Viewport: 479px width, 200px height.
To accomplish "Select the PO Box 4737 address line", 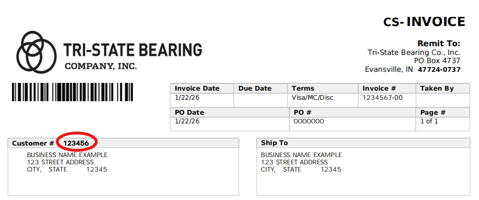I will tap(437, 61).
